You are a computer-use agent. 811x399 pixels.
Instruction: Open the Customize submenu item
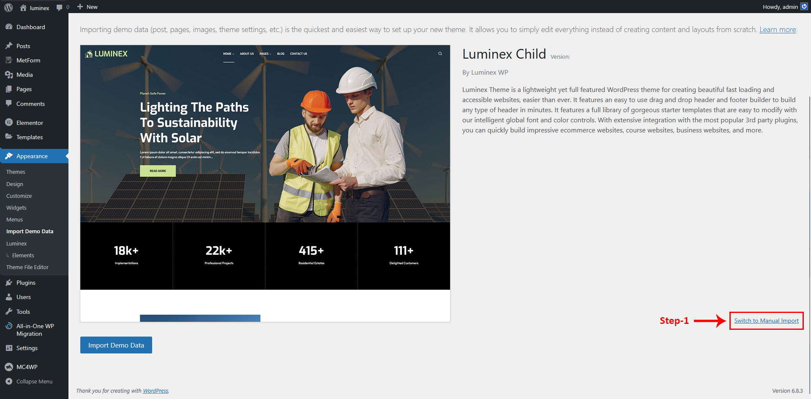[x=19, y=196]
